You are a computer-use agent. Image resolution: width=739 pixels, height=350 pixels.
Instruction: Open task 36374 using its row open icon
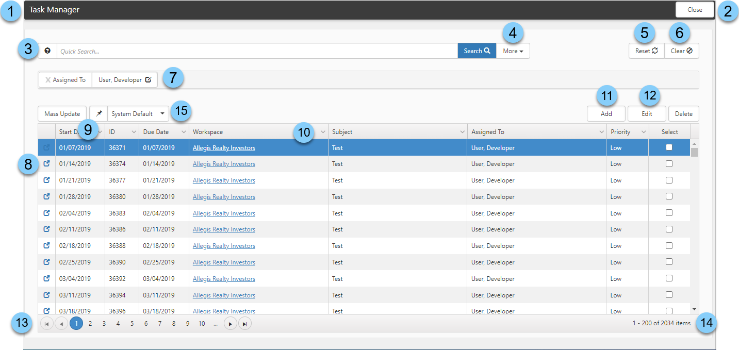coord(46,164)
